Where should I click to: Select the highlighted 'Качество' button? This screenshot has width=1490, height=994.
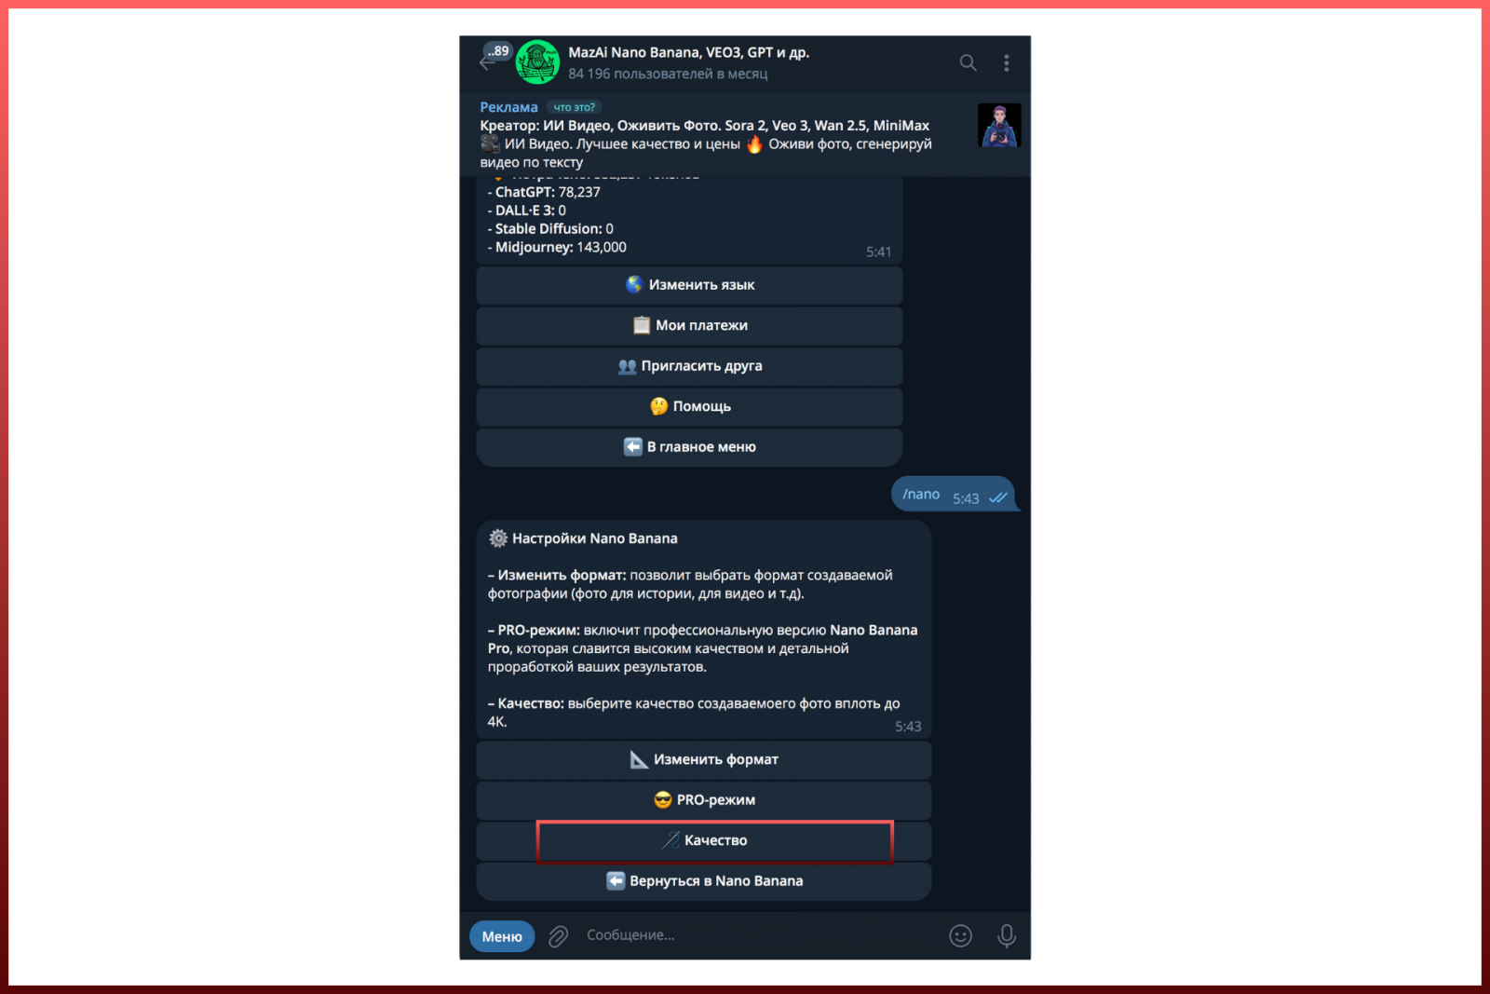704,841
